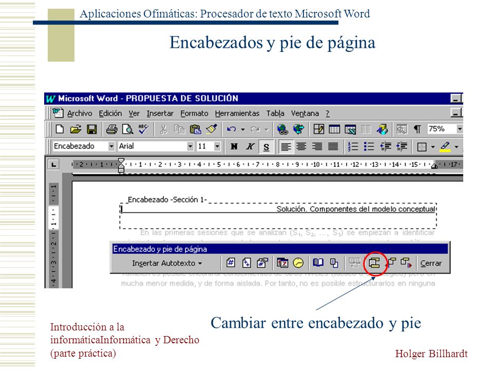Viewport: 493px width, 370px height.
Task: Toggle italic K button
Action: point(250,146)
